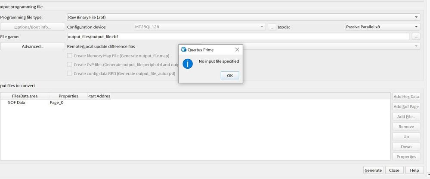
Task: Click OK in the Quartus Prime dialog
Action: [230, 76]
